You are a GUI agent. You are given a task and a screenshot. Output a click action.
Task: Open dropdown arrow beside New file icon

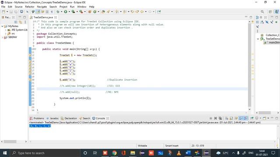[x=7, y=12]
